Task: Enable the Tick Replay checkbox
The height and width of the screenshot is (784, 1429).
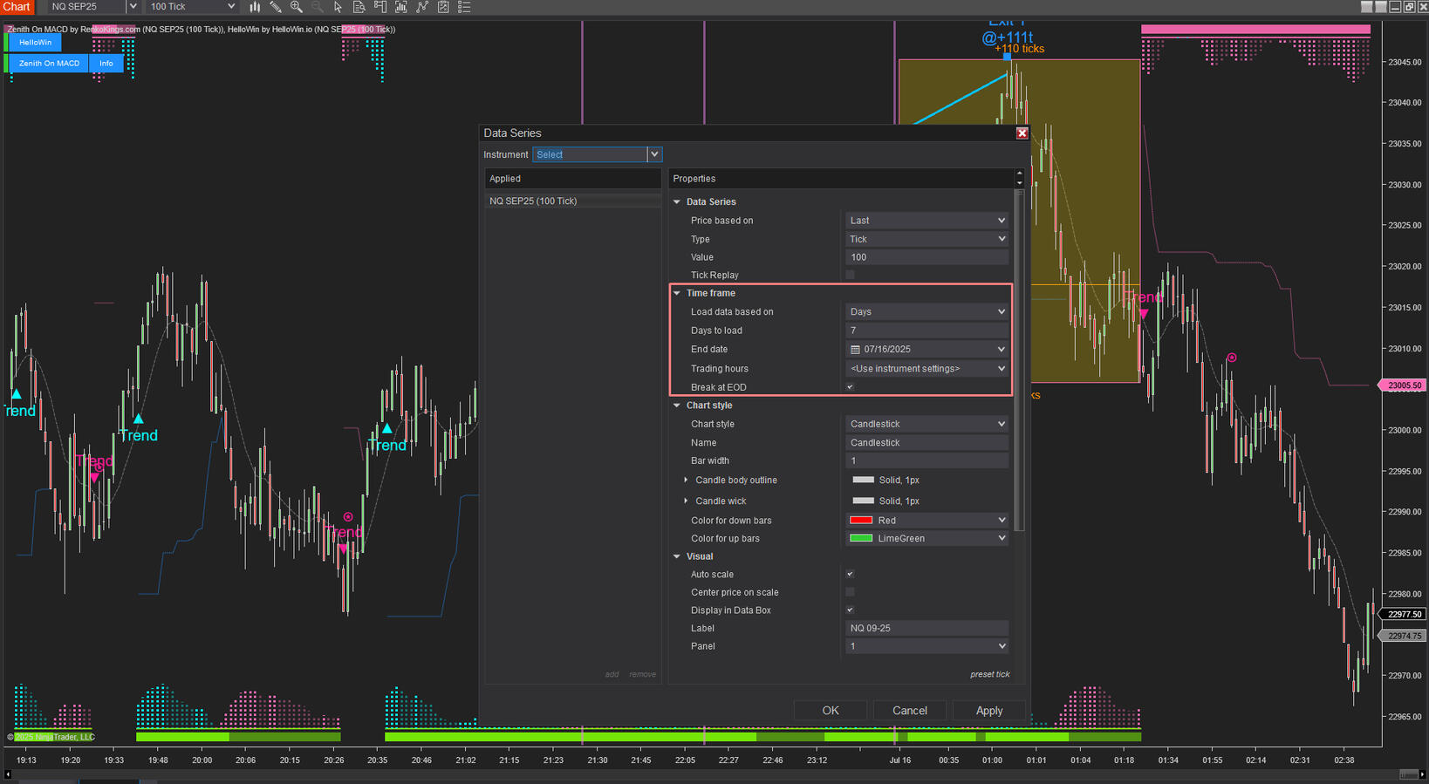Action: (850, 275)
